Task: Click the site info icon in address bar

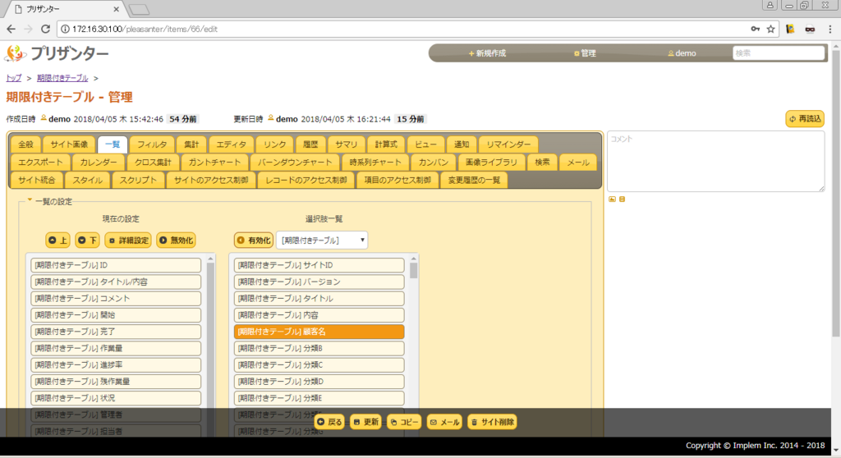Action: coord(65,29)
